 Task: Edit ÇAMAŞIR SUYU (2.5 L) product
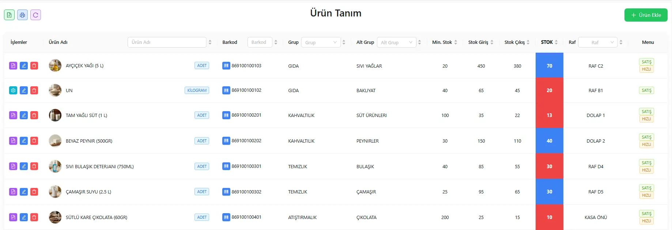[24, 192]
